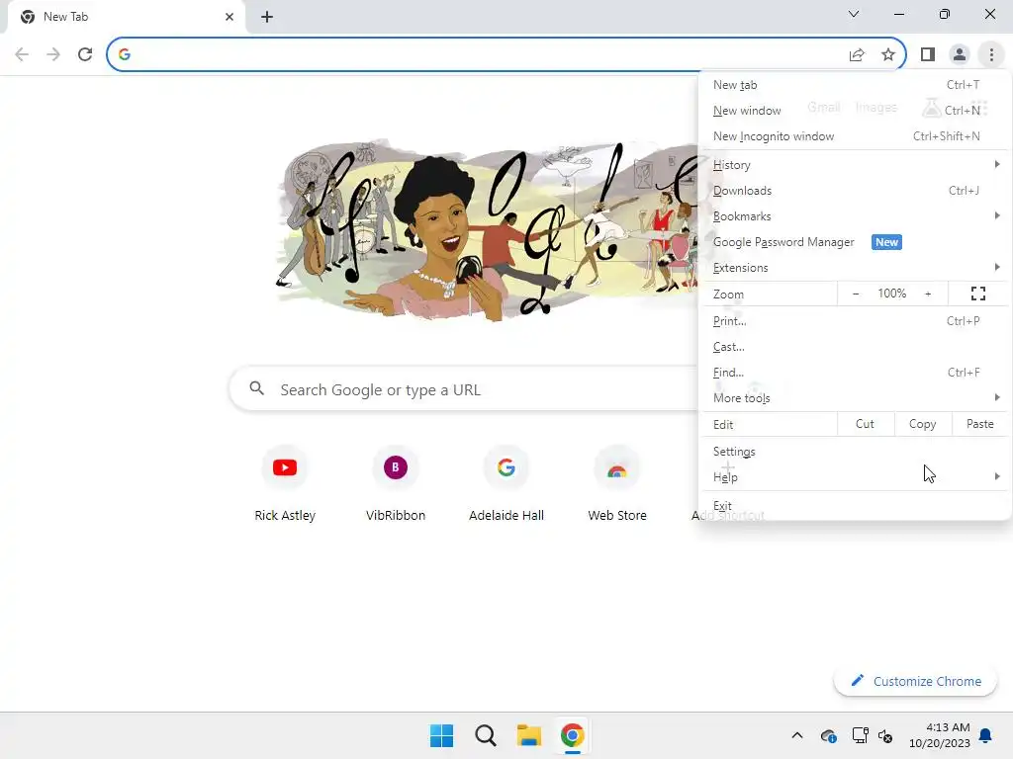Screen dimensions: 1013x759
Task: Click Cut in the Edit row
Action: point(865,424)
